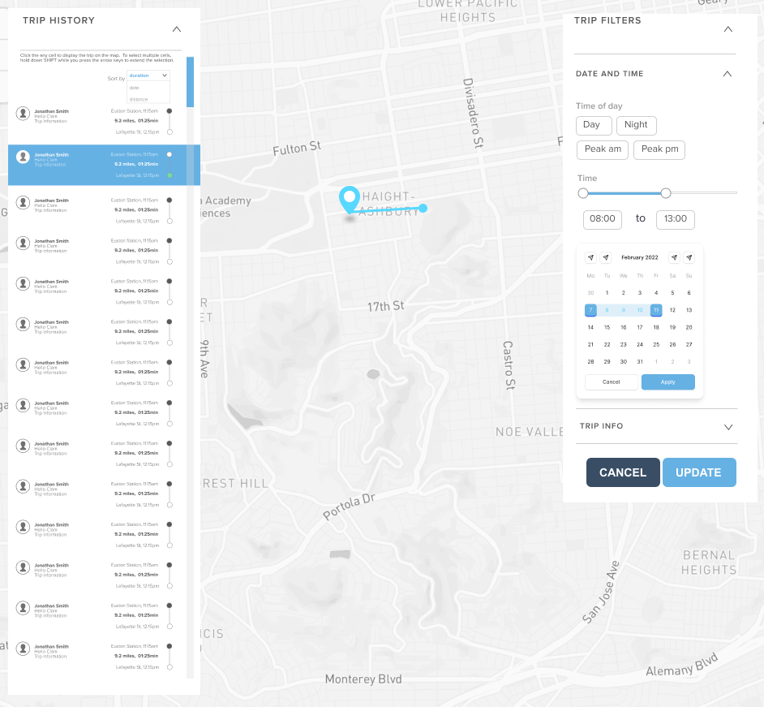Click the 08:00 time input field
Viewport: 764px width, 707px height.
click(x=602, y=219)
